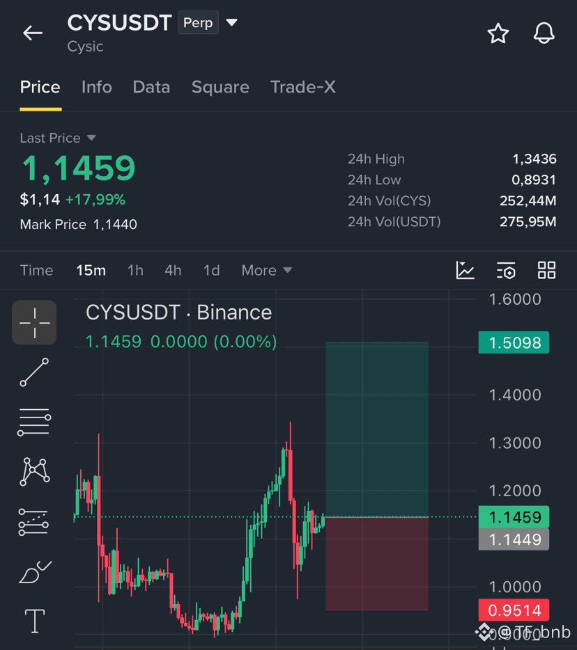Viewport: 577px width, 650px height.
Task: Open the Square tab
Action: coord(220,87)
